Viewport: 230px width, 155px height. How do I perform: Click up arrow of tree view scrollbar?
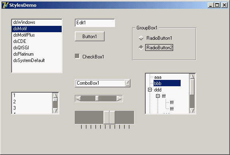point(192,77)
